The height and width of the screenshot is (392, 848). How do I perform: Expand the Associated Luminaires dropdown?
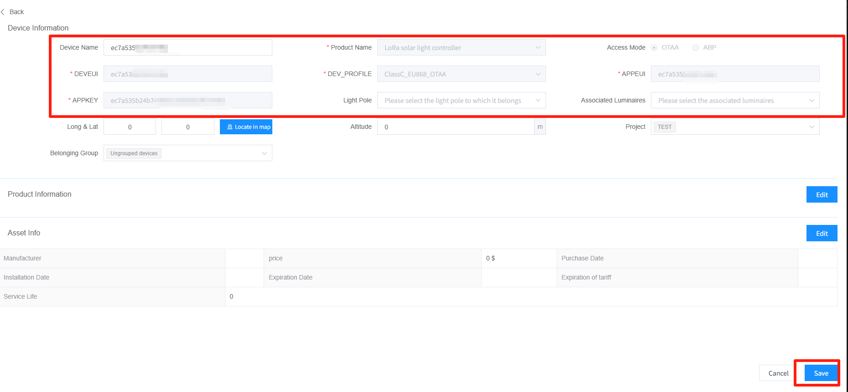tap(734, 101)
